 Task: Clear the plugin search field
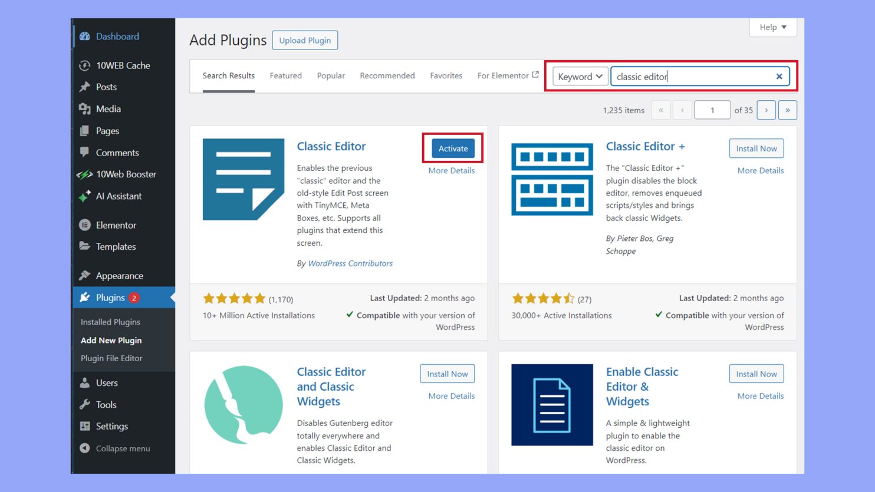(x=779, y=76)
